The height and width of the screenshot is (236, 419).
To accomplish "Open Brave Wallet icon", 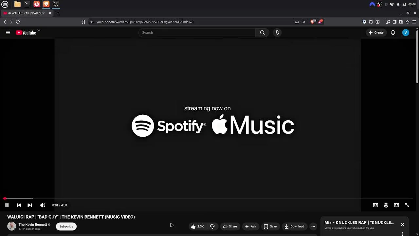I will [401, 22].
